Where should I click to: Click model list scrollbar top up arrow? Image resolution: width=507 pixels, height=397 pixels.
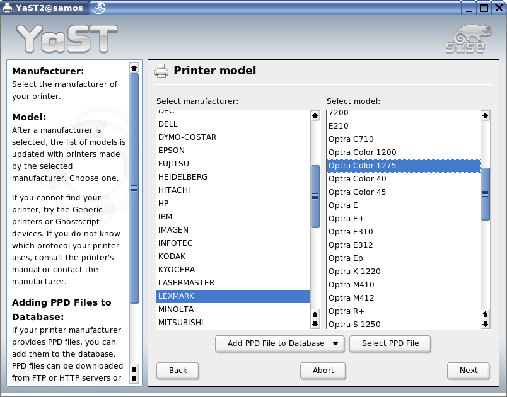coord(485,116)
